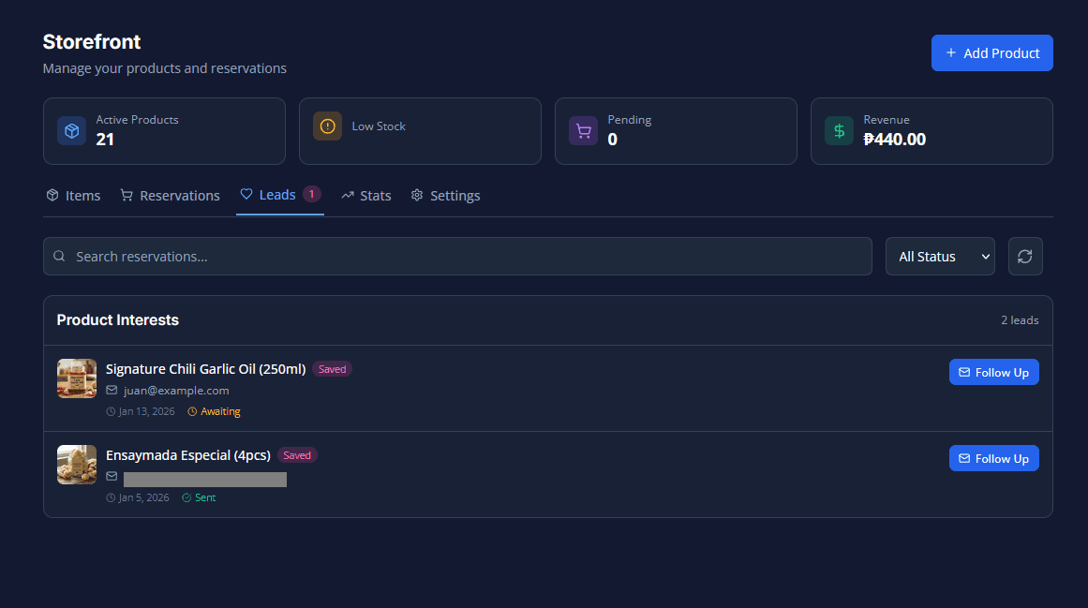This screenshot has width=1088, height=608.
Task: Go to the Stats tab
Action: (365, 196)
